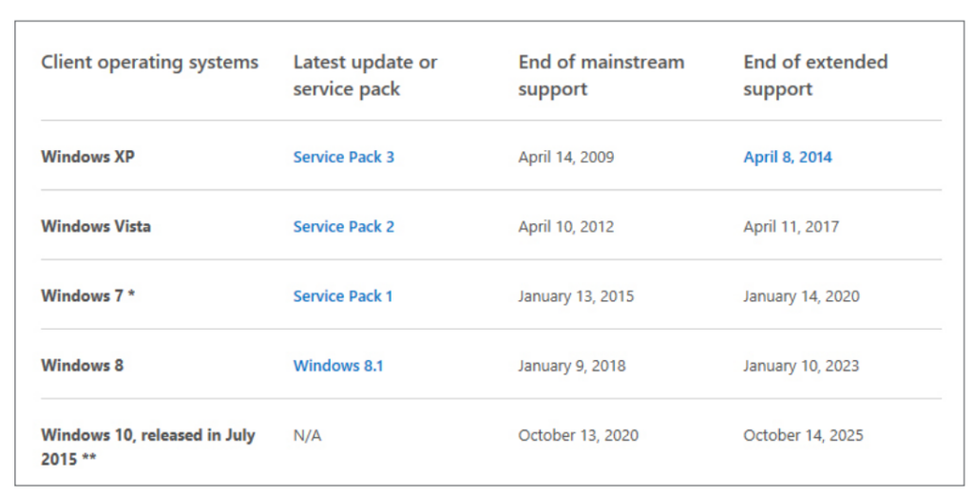The image size is (973, 496).
Task: Click the N/A cell for Windows 10
Action: 307,436
